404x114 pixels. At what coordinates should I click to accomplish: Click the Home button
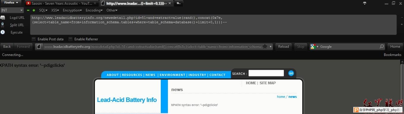395,47
